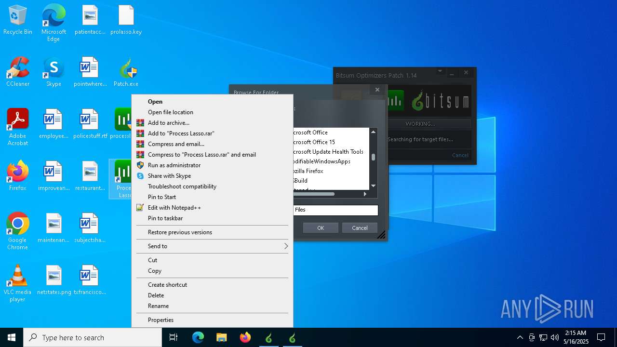Click the folder name input field
Screen dimensions: 617x347
[335, 210]
